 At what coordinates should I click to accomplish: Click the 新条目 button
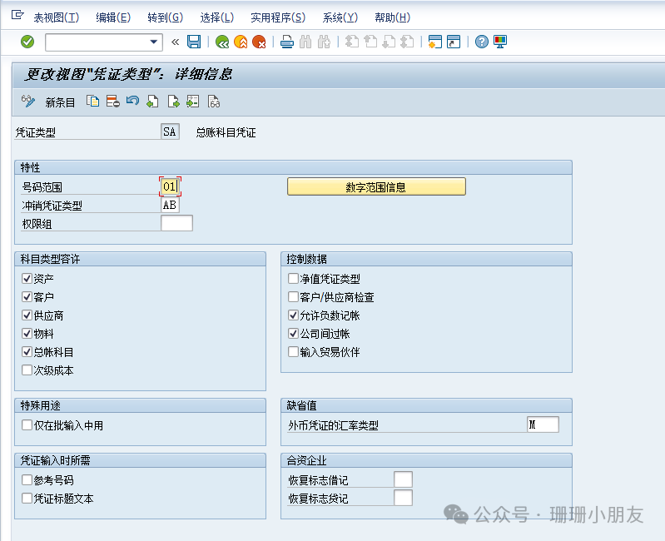[x=60, y=102]
